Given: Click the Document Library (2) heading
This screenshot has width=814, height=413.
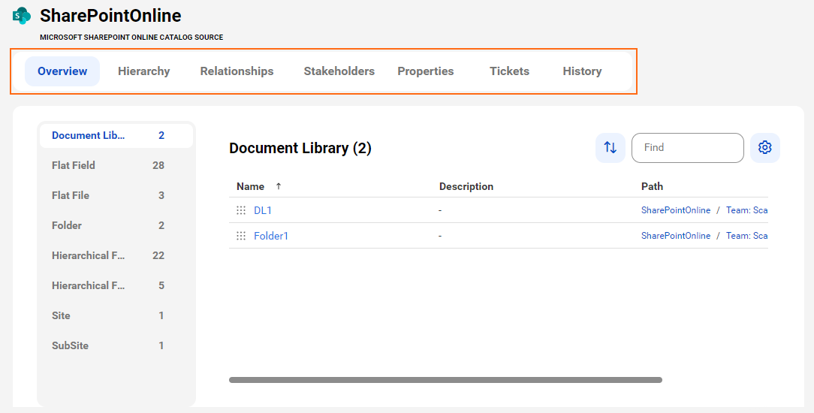Looking at the screenshot, I should [300, 149].
